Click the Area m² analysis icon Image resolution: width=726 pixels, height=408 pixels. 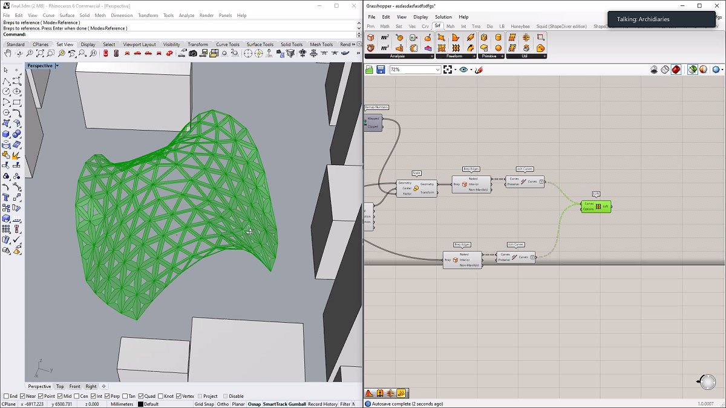[x=385, y=37]
